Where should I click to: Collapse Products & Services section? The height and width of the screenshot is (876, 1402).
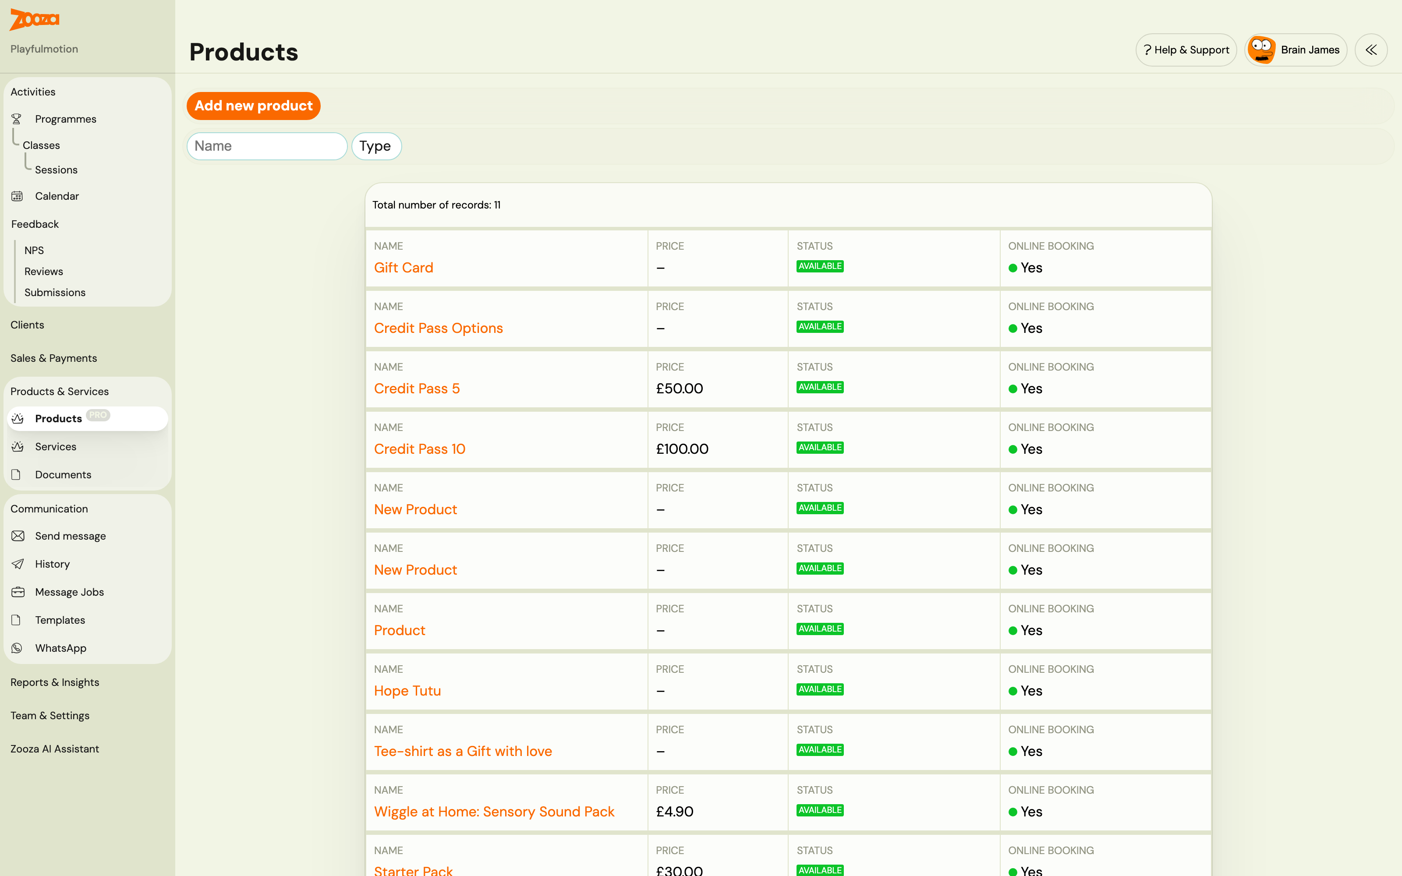[x=60, y=391]
